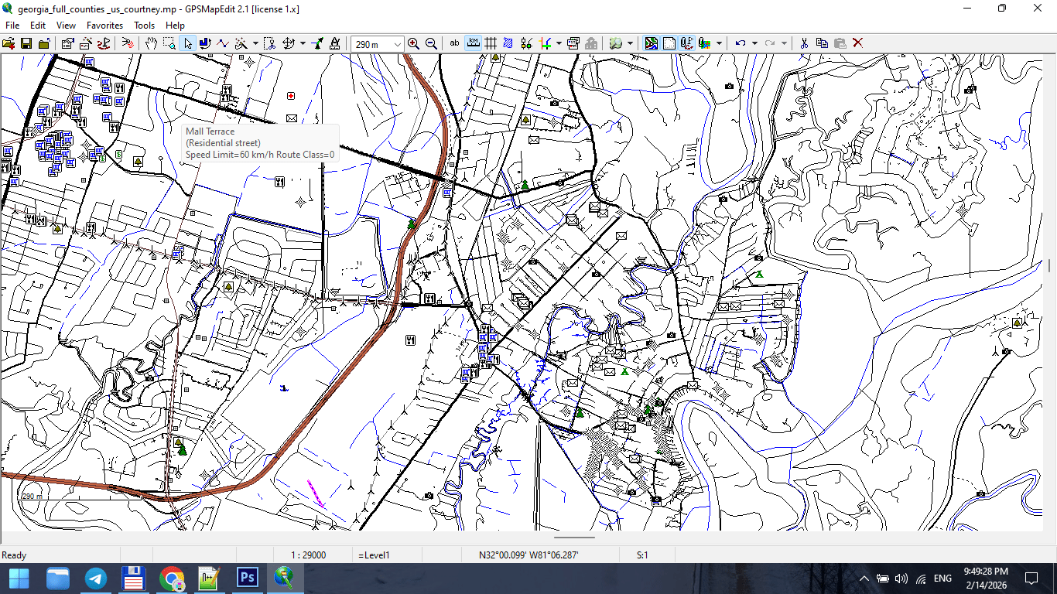The image size is (1057, 594).
Task: Activate the zoom-to-rectangle magnifier tool
Action: click(x=168, y=43)
